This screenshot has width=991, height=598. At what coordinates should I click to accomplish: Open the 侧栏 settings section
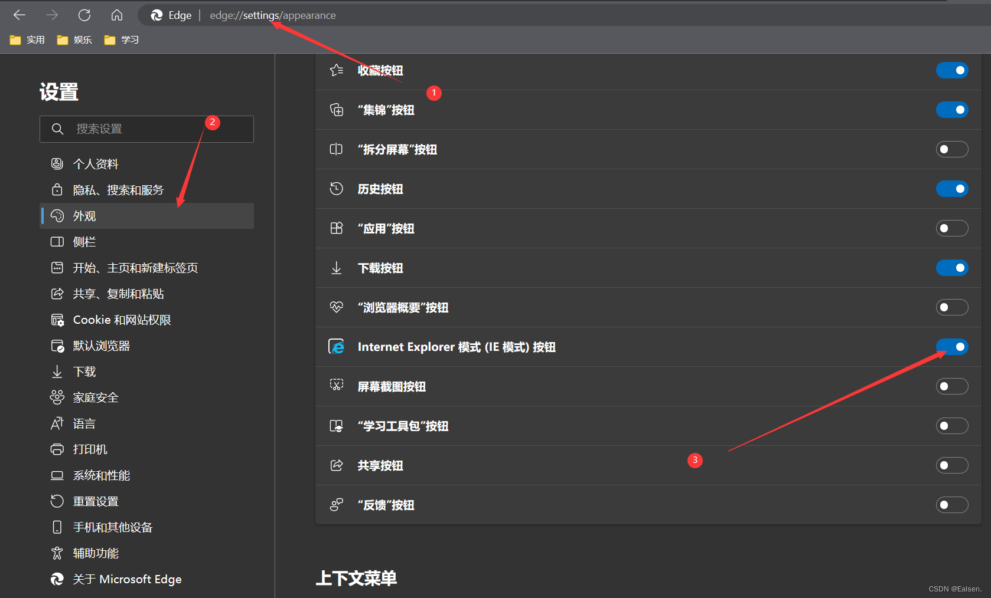[x=147, y=242]
